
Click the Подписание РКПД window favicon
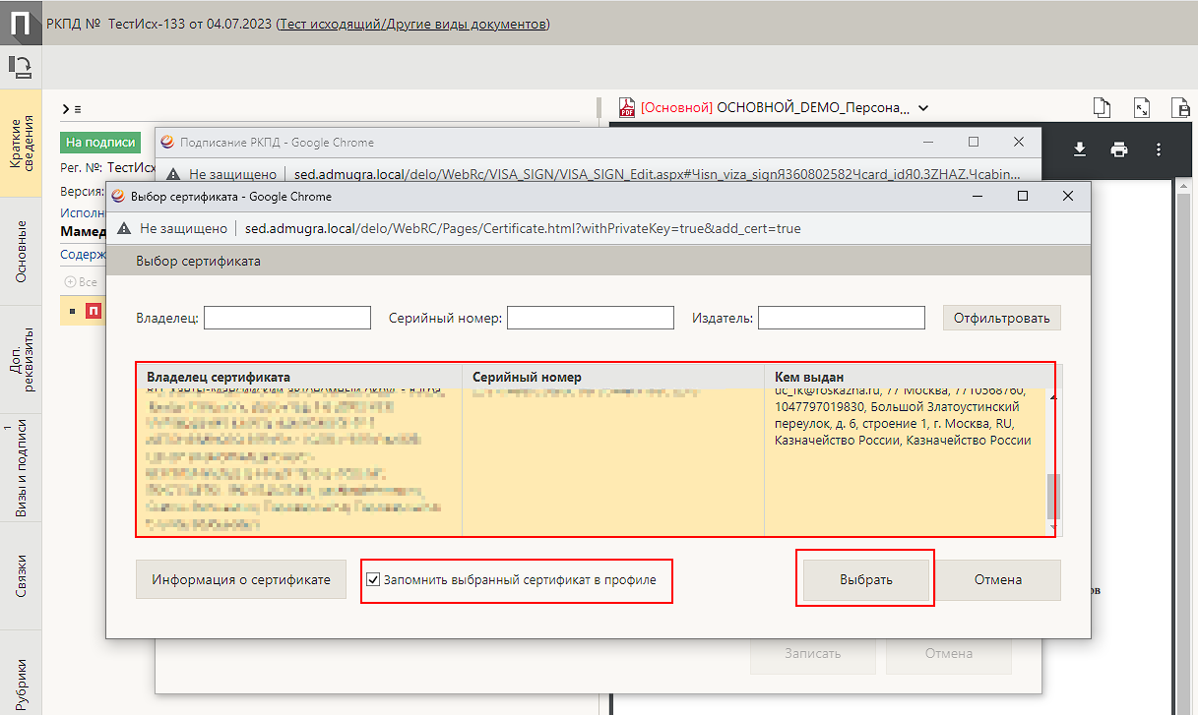[167, 142]
